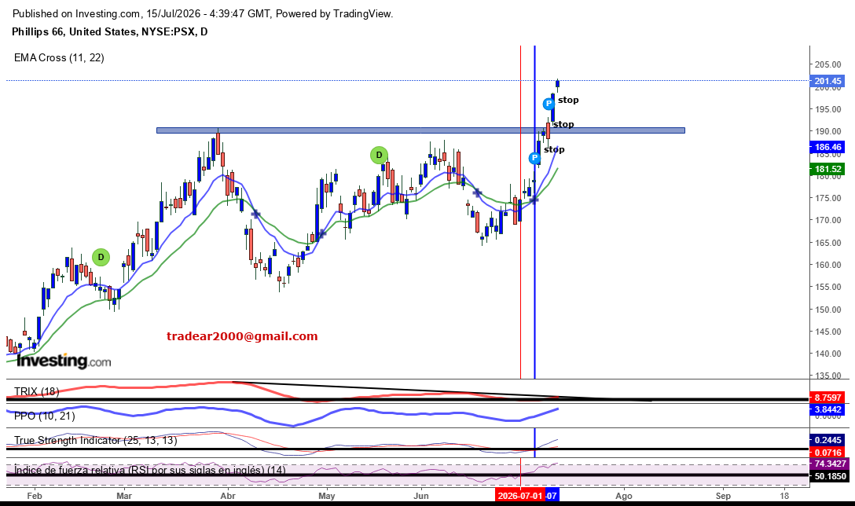
Task: Click the purple 74.3427 RSI value label
Action: click(x=827, y=464)
